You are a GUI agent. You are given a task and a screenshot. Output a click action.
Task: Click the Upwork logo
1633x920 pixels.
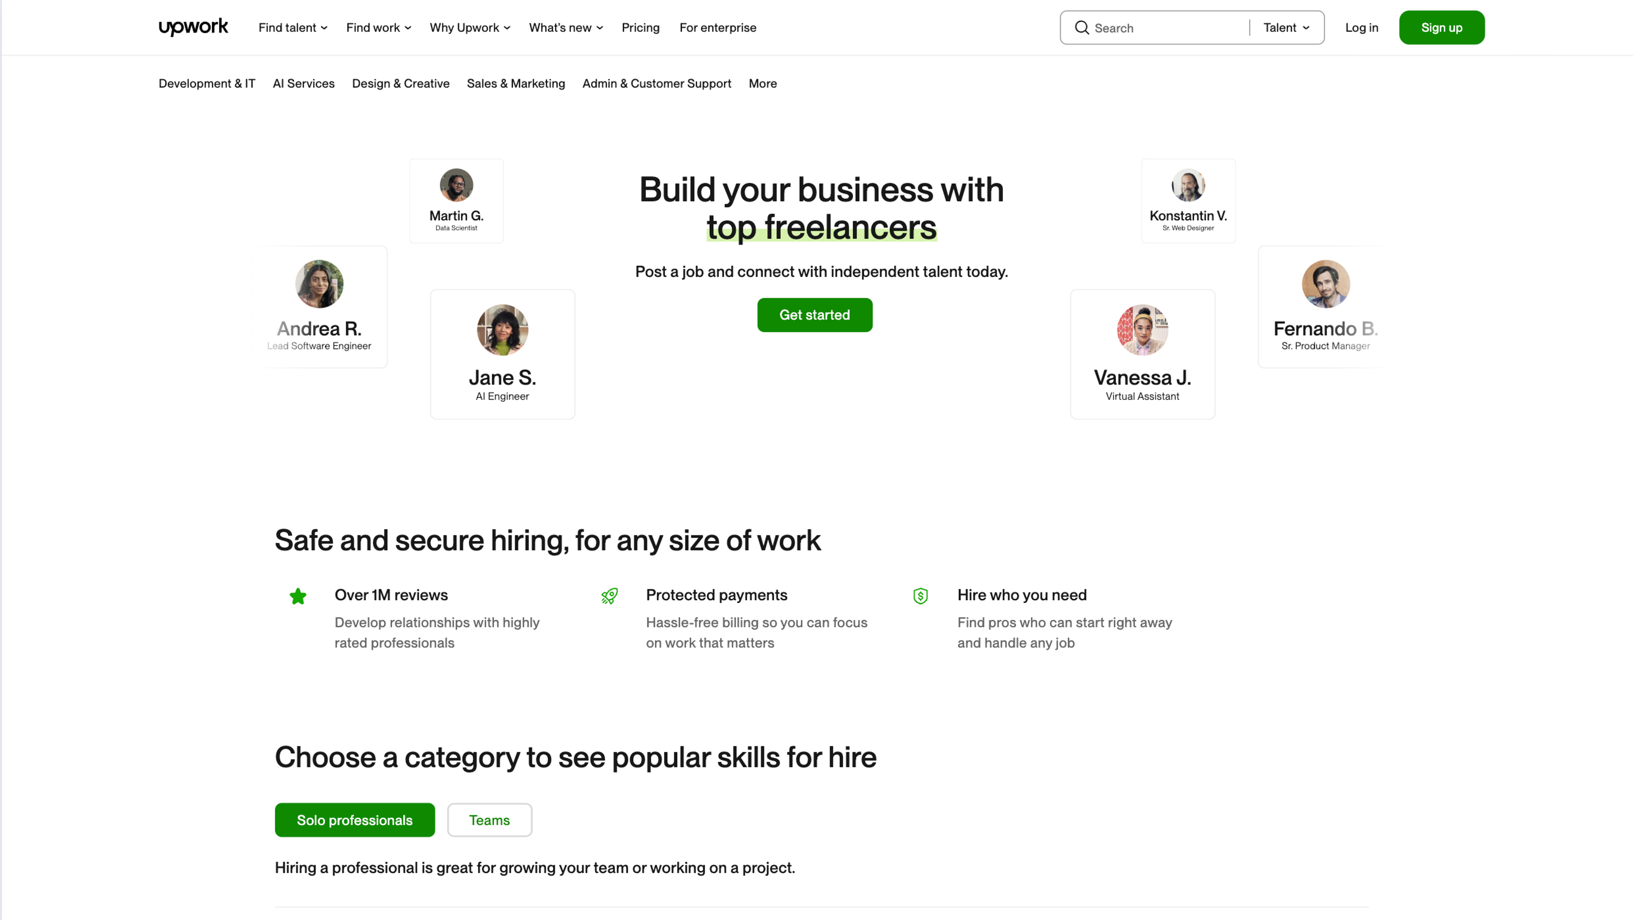click(x=193, y=27)
